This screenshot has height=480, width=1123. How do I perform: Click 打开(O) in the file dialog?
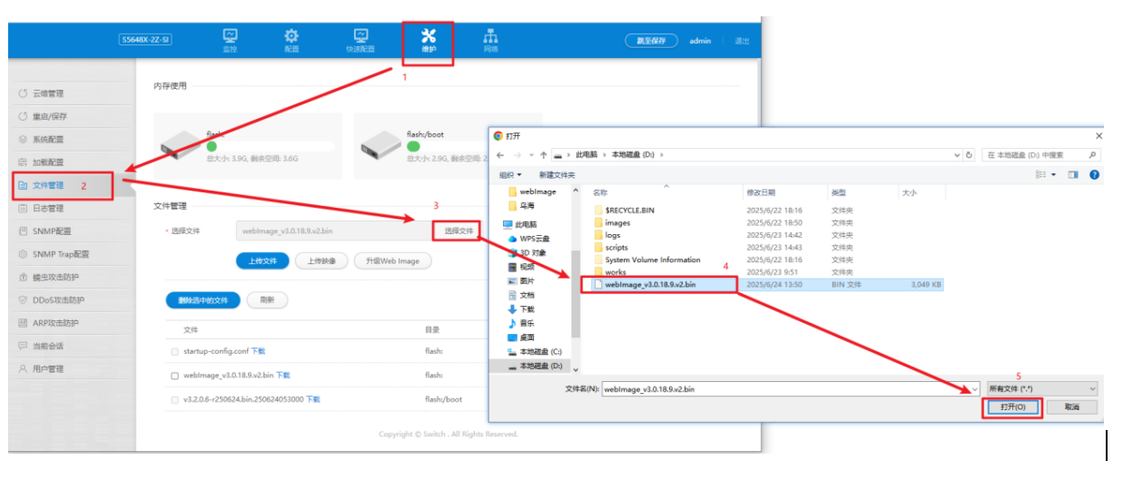(x=1012, y=407)
